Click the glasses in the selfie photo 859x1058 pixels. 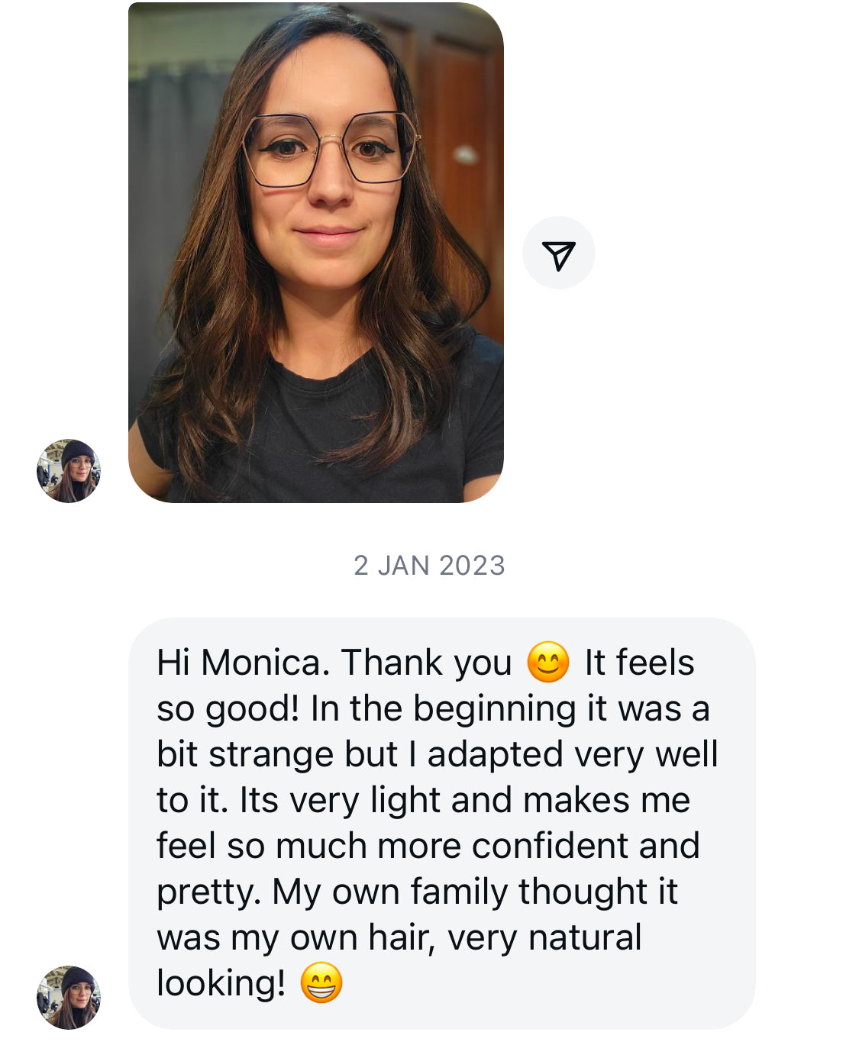coord(330,149)
